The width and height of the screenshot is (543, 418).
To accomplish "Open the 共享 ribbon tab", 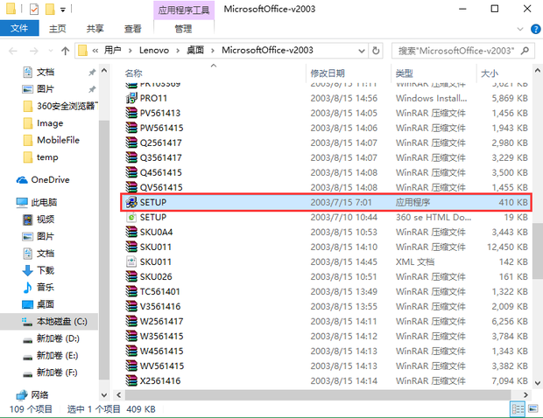I will click(x=95, y=29).
